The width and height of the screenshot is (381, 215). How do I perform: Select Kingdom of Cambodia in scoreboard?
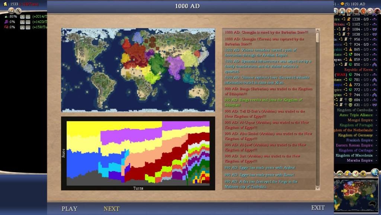click(x=355, y=110)
